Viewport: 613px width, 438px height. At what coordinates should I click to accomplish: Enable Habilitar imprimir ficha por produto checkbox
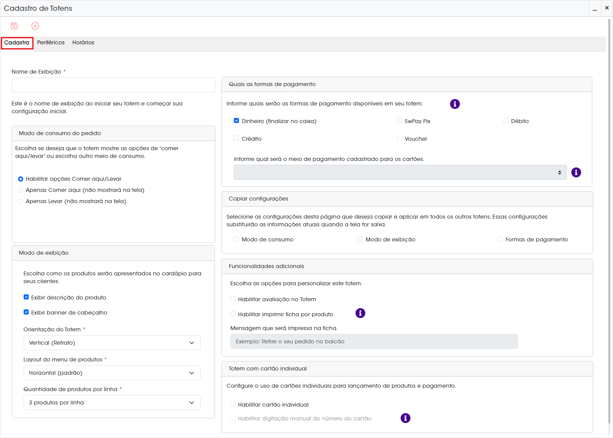233,314
